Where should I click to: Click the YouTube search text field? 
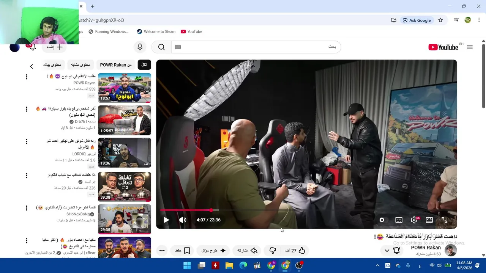(256, 47)
